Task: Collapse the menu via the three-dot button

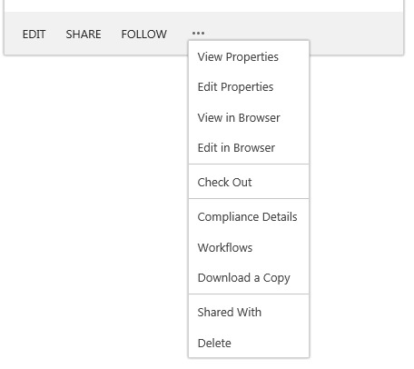Action: [198, 33]
